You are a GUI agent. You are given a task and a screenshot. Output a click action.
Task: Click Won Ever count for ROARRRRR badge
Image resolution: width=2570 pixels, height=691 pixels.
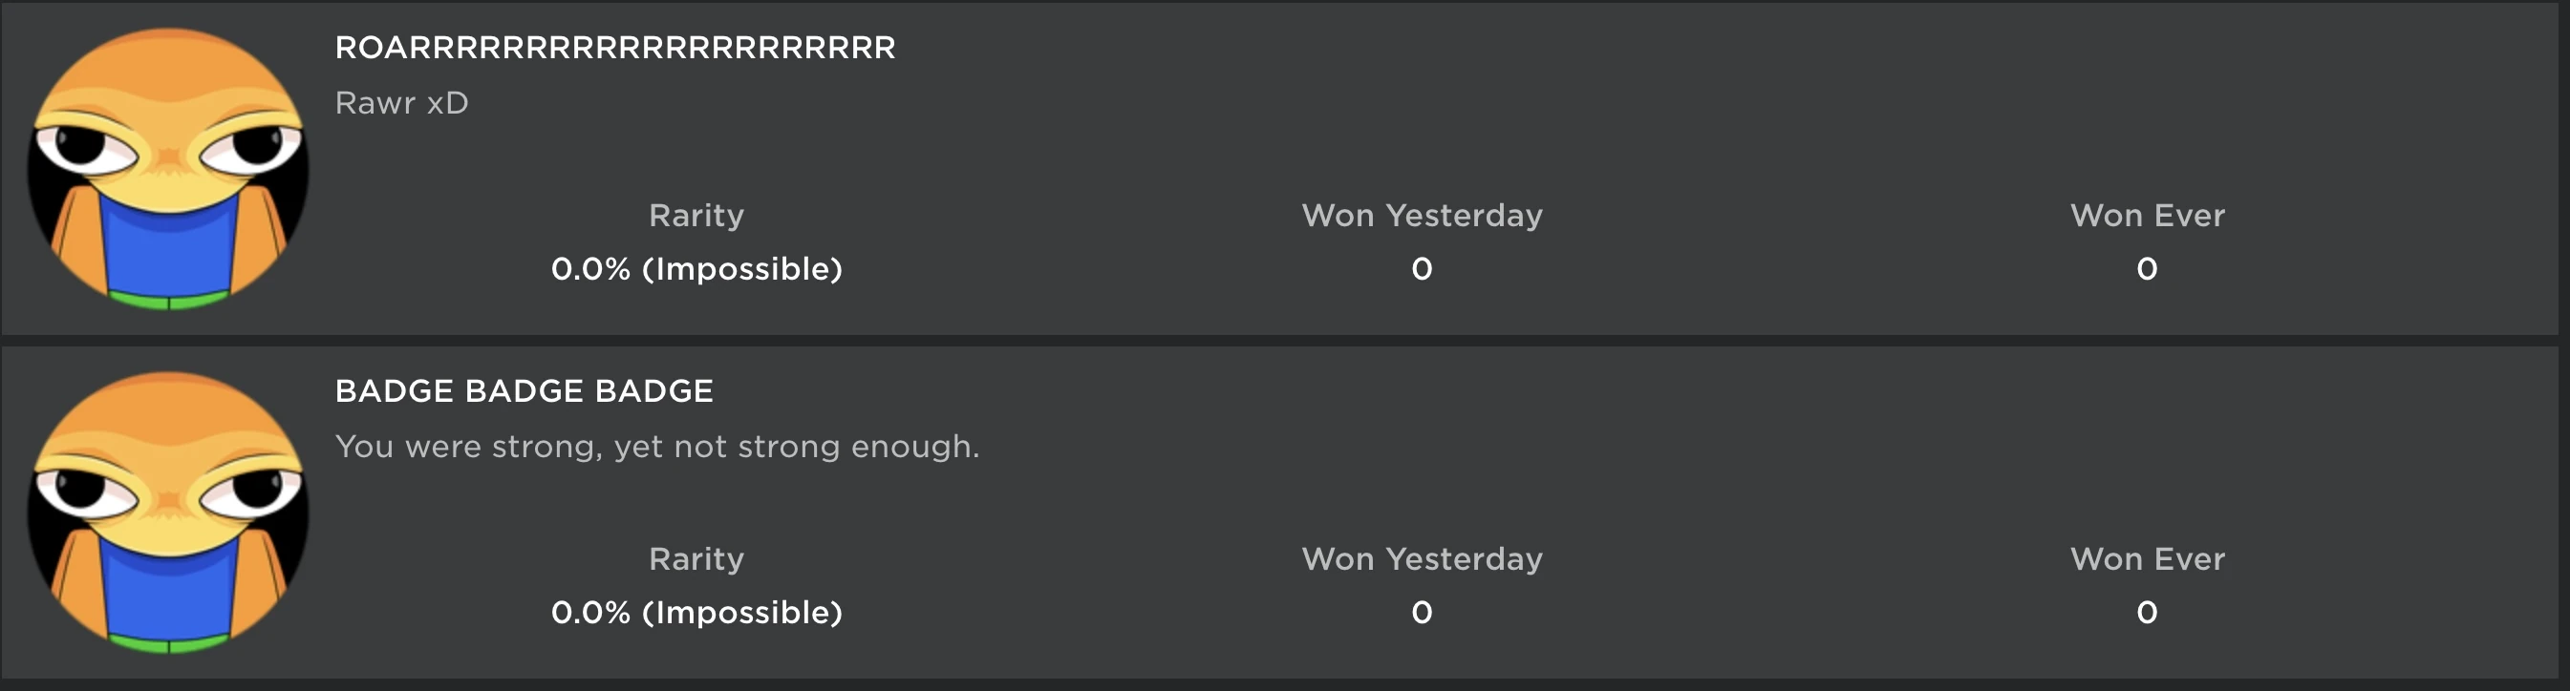point(2147,268)
